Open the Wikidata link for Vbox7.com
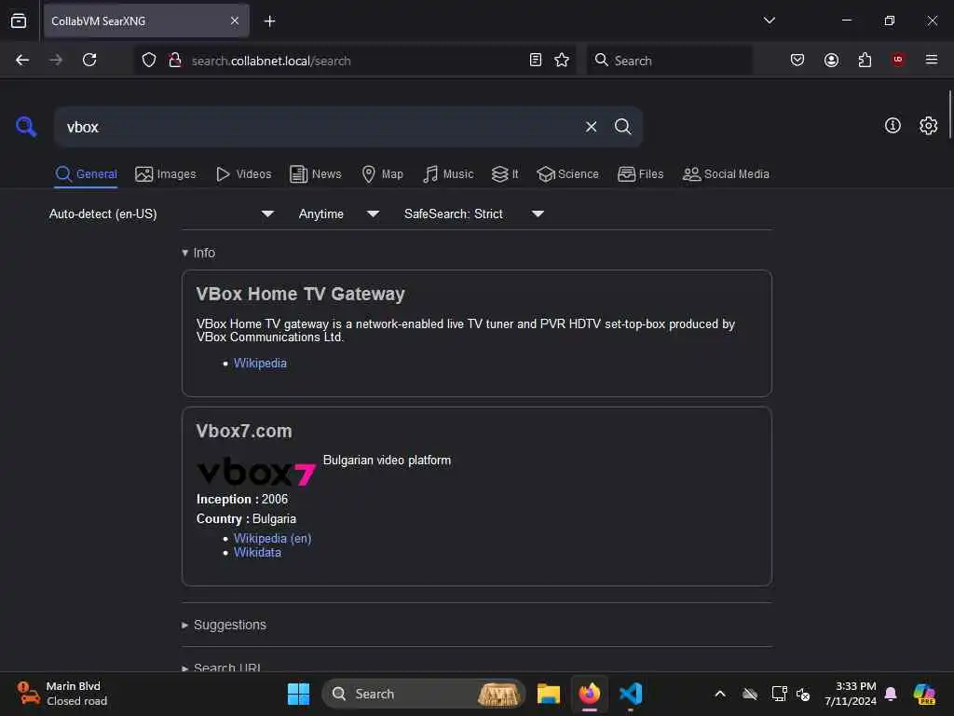The height and width of the screenshot is (716, 954). (x=257, y=552)
